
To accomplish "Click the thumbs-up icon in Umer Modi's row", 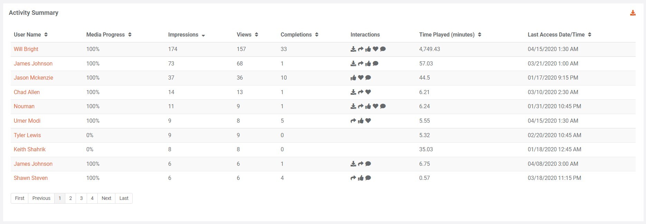I will pyautogui.click(x=361, y=121).
